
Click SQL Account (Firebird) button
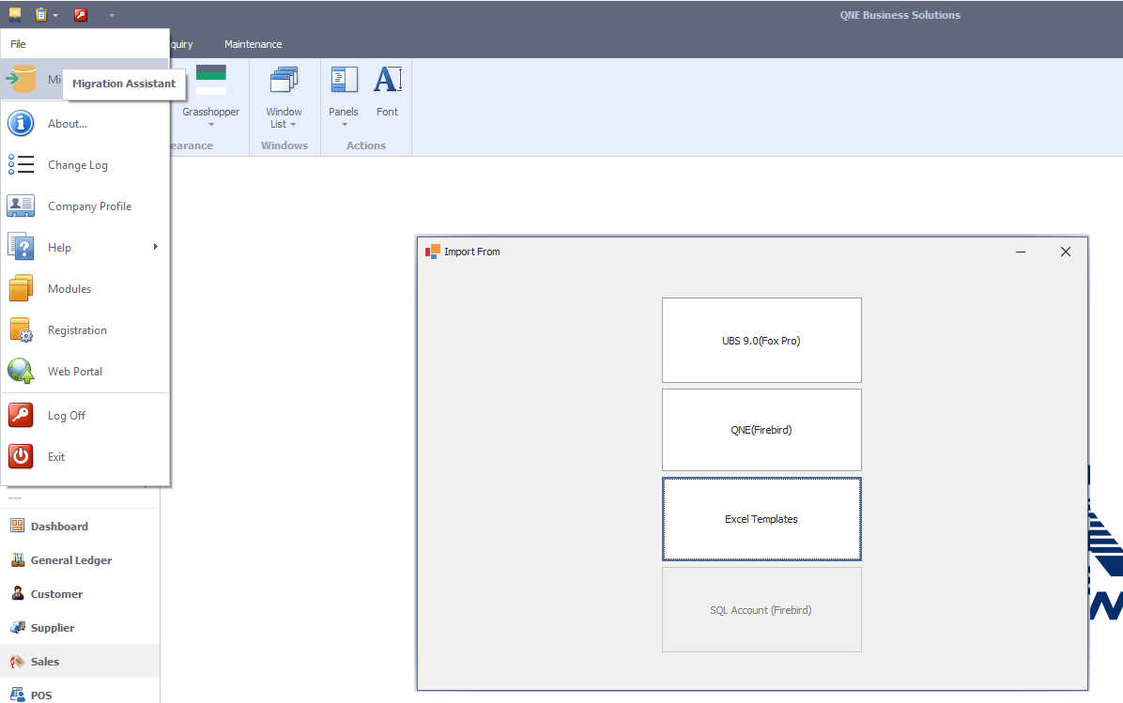[x=761, y=610]
